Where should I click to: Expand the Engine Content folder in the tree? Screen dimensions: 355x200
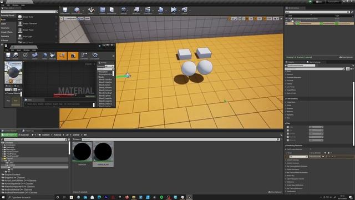[1, 174]
